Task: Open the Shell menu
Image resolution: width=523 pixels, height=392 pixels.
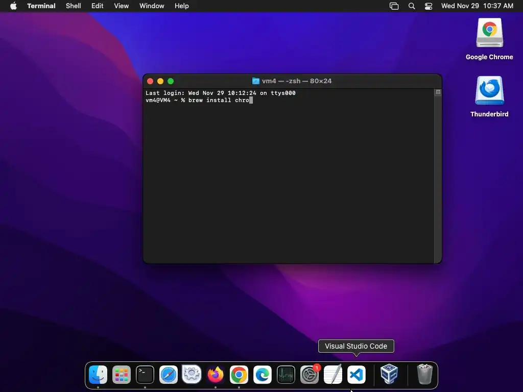Action: pyautogui.click(x=74, y=6)
